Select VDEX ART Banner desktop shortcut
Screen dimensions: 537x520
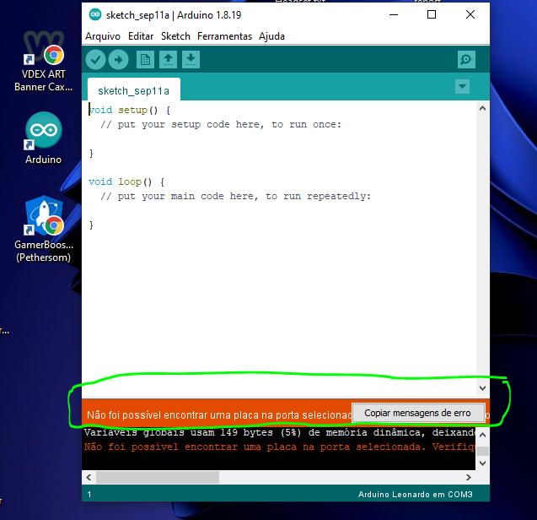(44, 62)
